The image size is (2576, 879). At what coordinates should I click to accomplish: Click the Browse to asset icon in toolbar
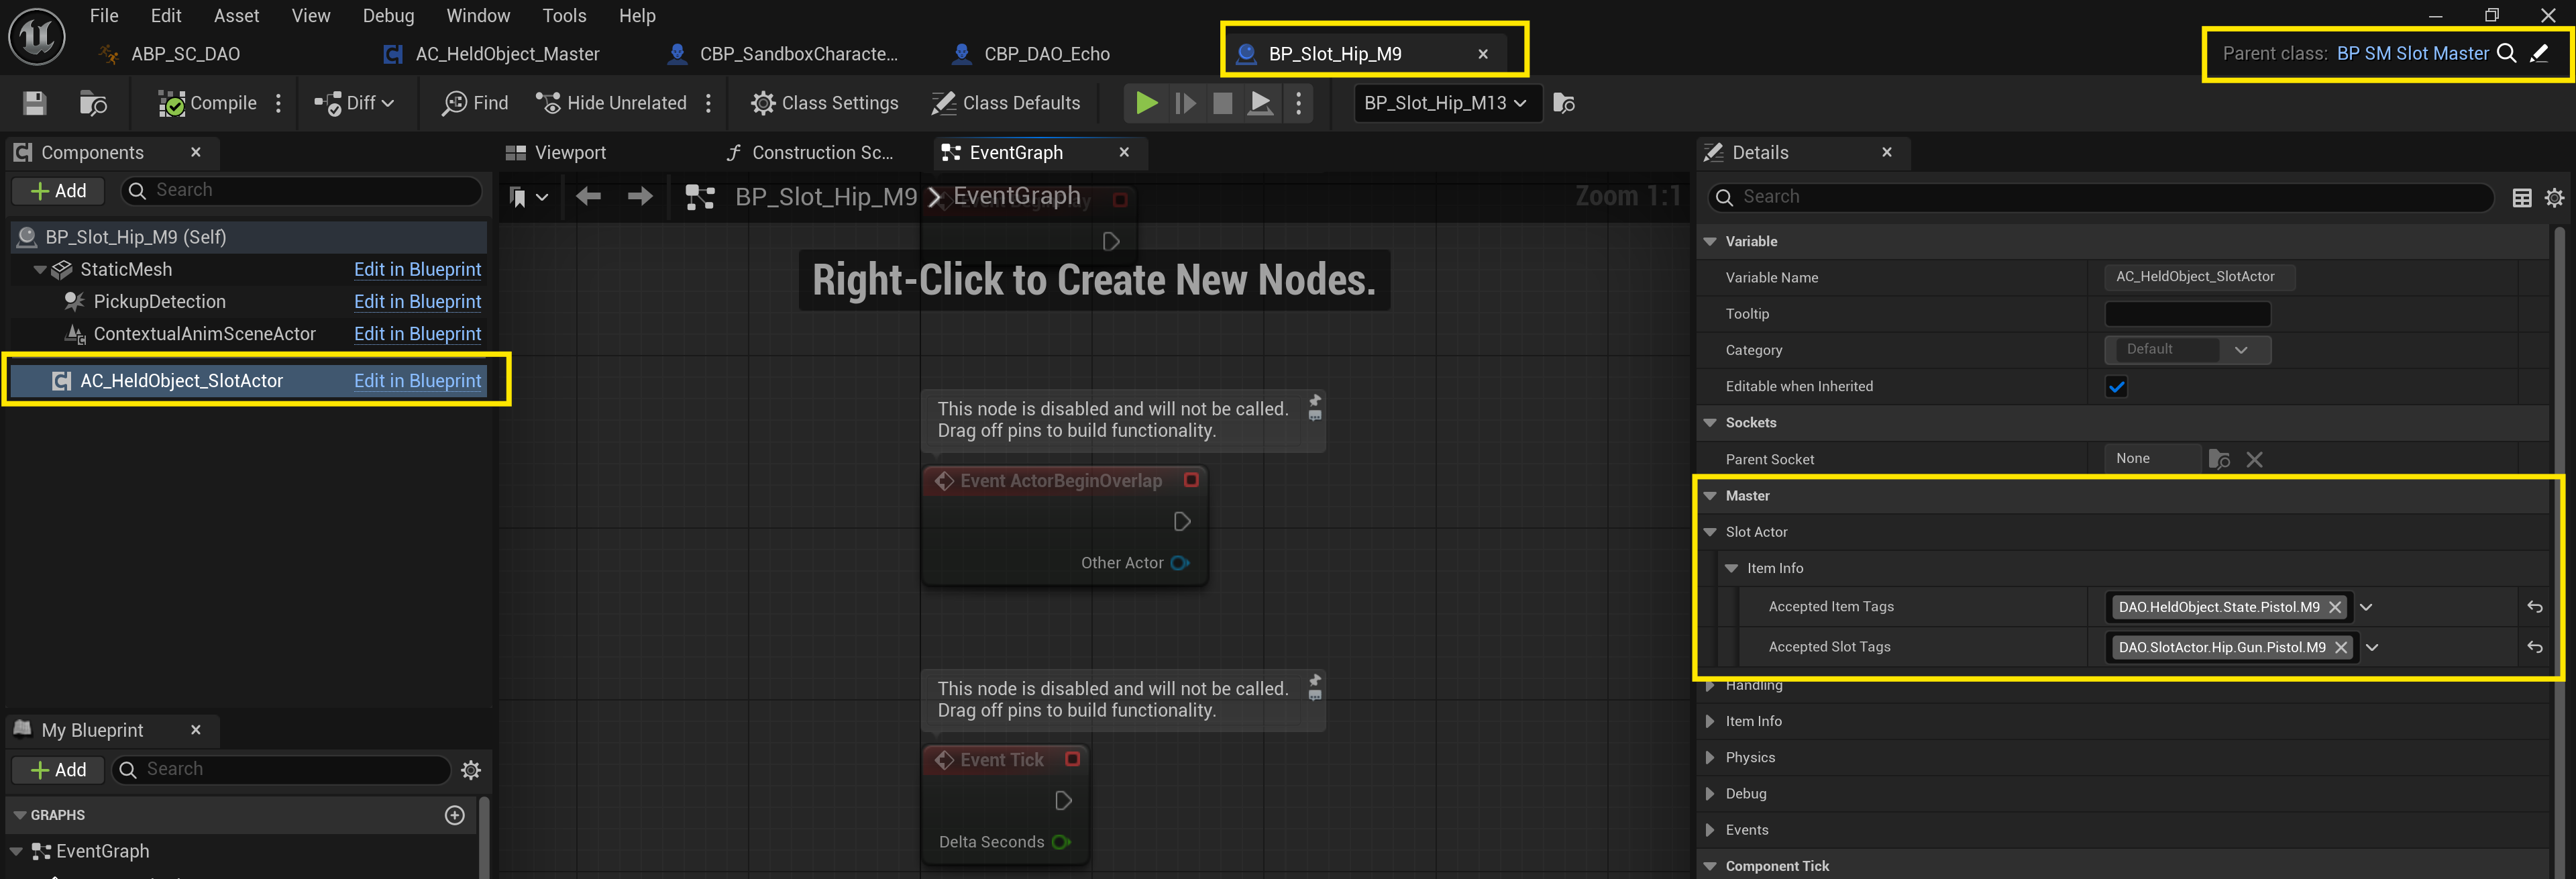tap(93, 103)
